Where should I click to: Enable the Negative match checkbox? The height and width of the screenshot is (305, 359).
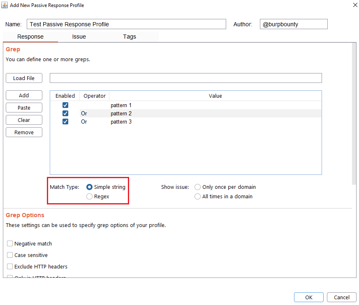10,243
